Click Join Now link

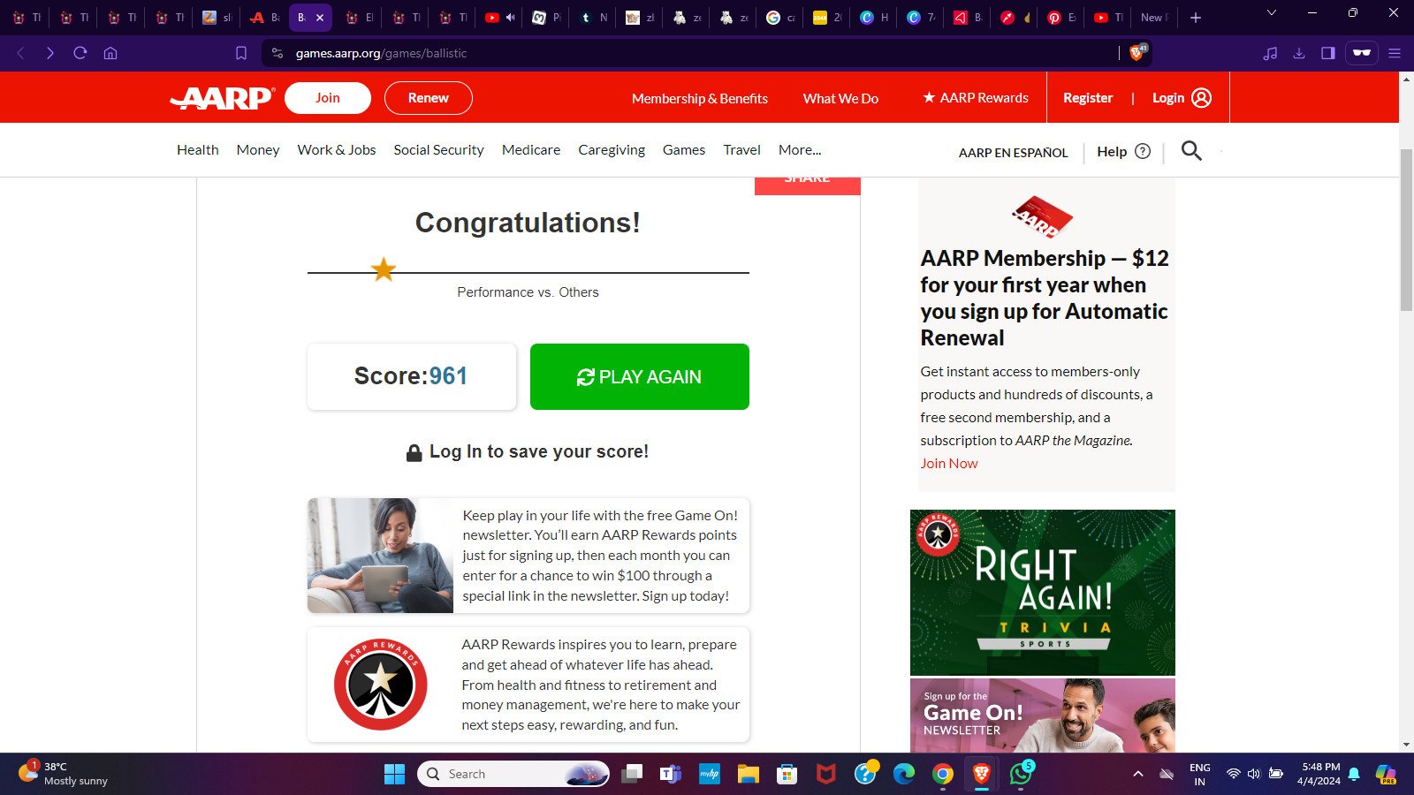(949, 464)
